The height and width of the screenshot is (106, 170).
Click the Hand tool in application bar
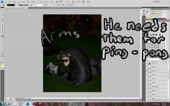tap(73, 2)
